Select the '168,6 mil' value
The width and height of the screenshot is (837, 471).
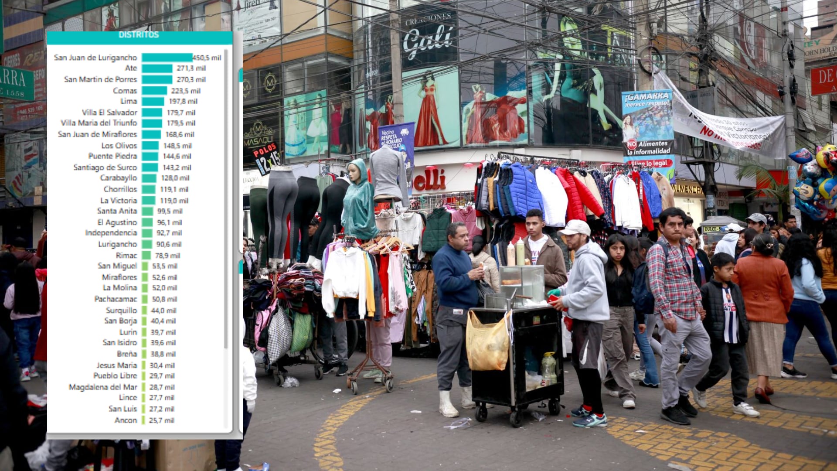180,134
